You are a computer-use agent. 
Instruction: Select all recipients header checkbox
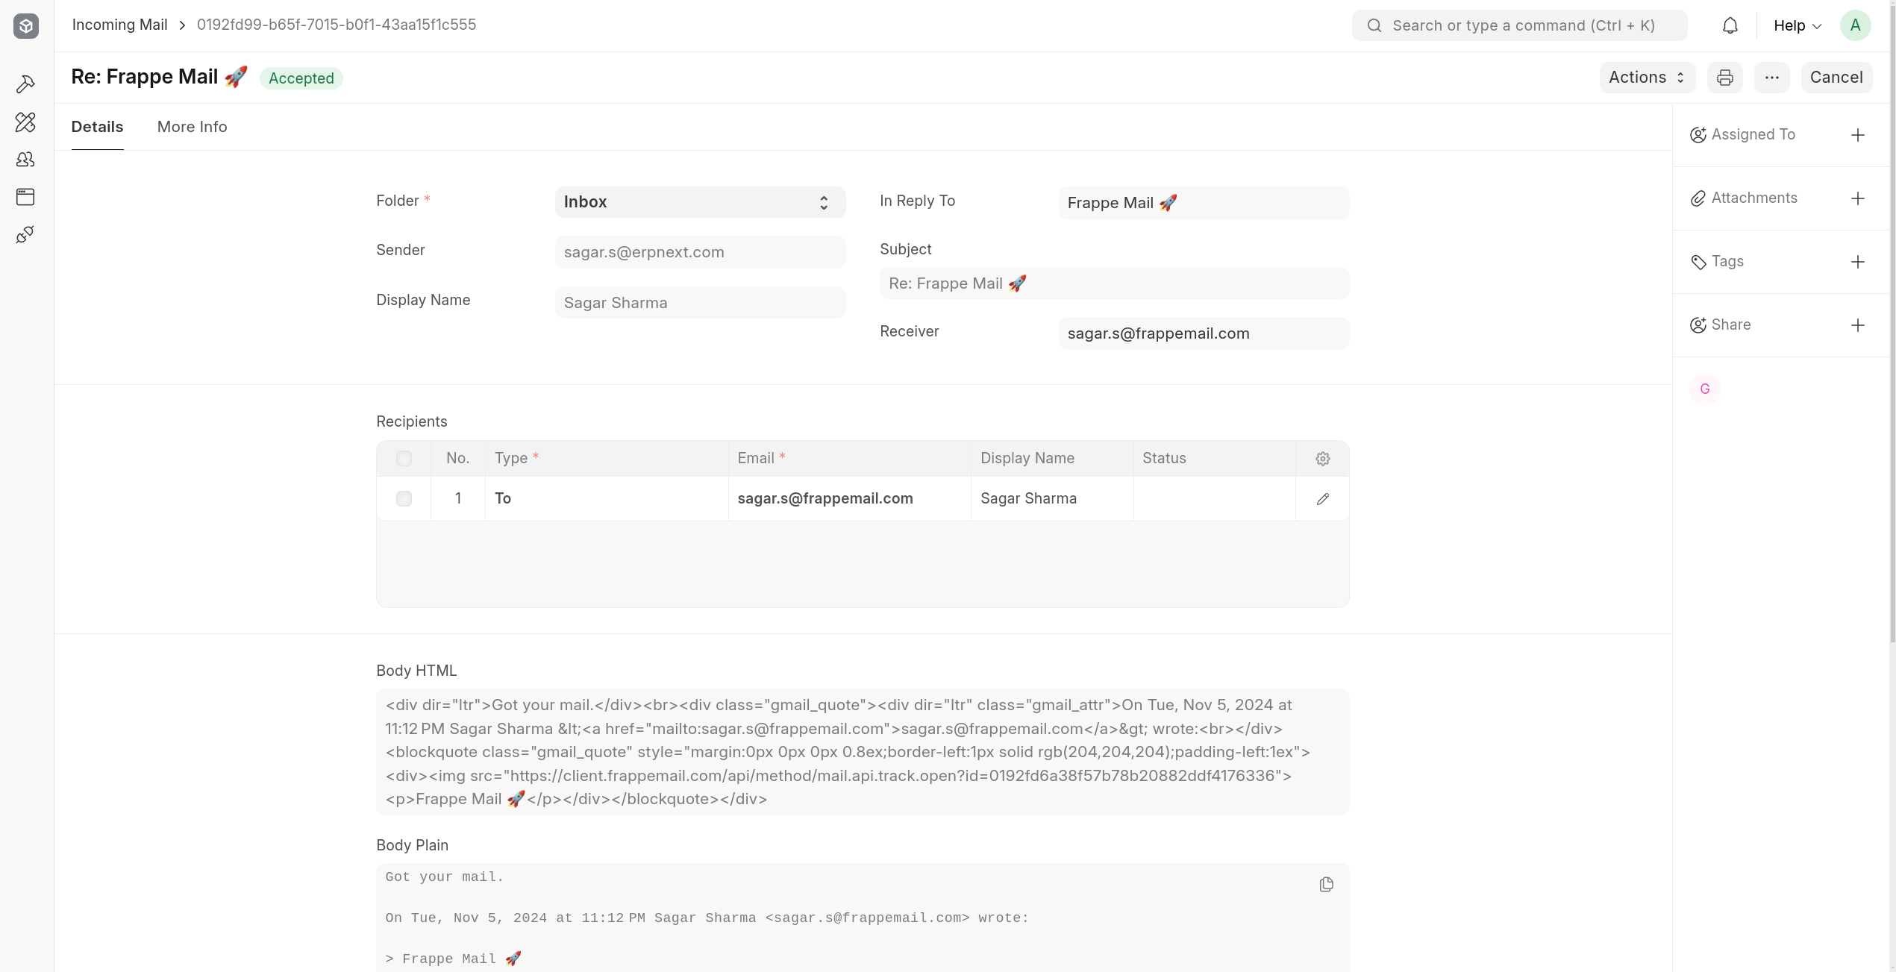404,459
